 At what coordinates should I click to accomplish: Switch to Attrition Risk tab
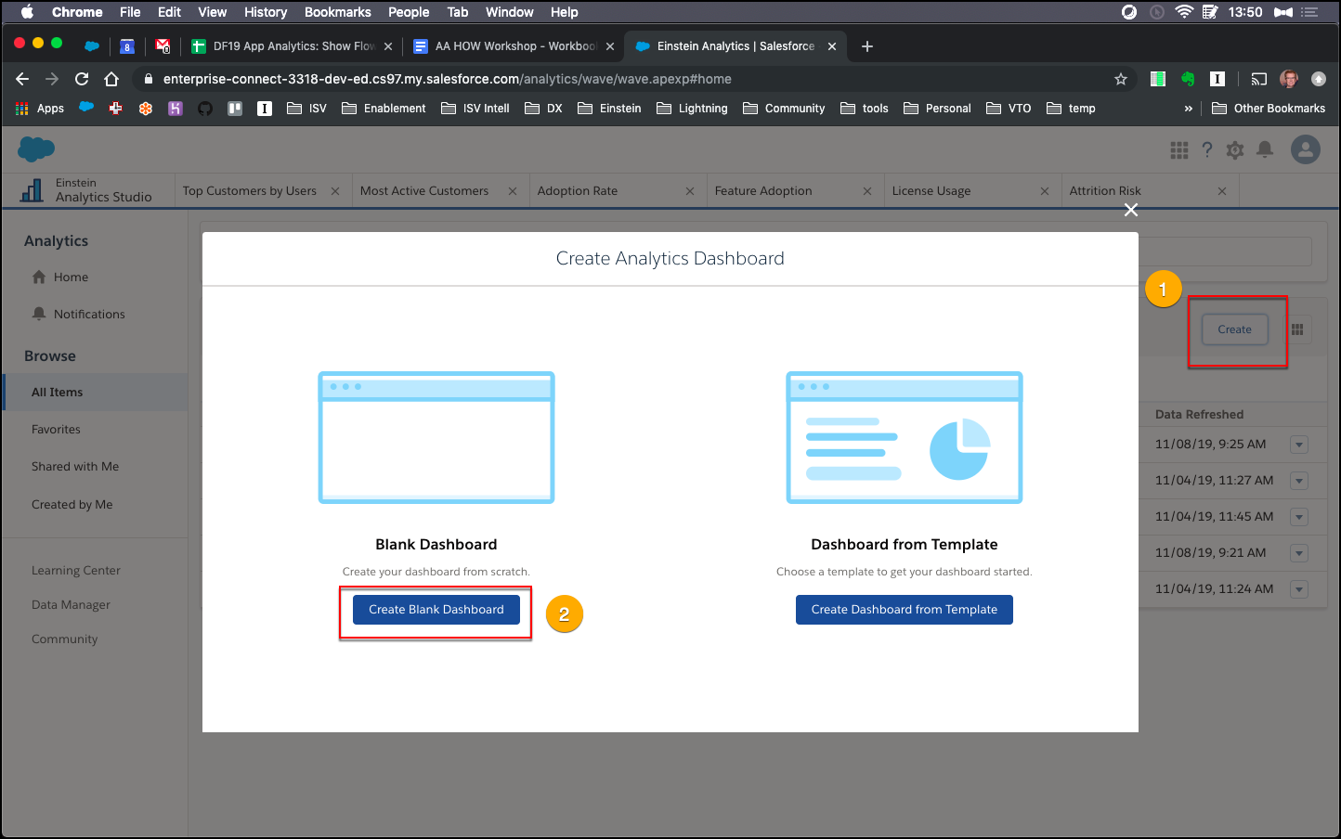click(x=1105, y=191)
